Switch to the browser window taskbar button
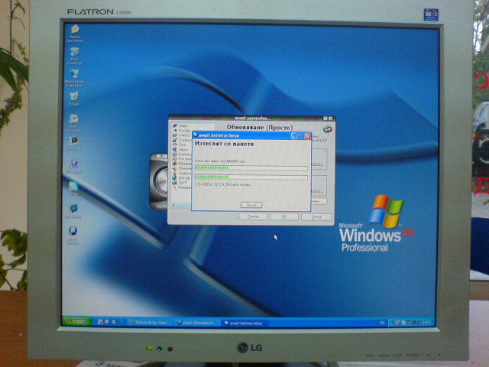The image size is (489, 367). [x=150, y=323]
